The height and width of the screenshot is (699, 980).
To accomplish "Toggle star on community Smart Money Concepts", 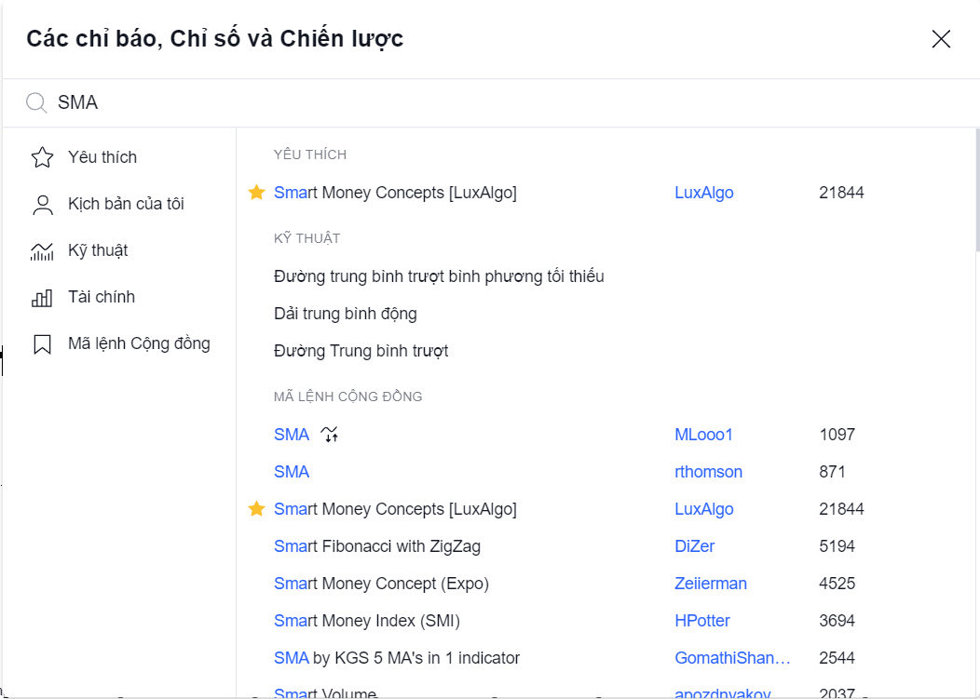I will (x=256, y=509).
